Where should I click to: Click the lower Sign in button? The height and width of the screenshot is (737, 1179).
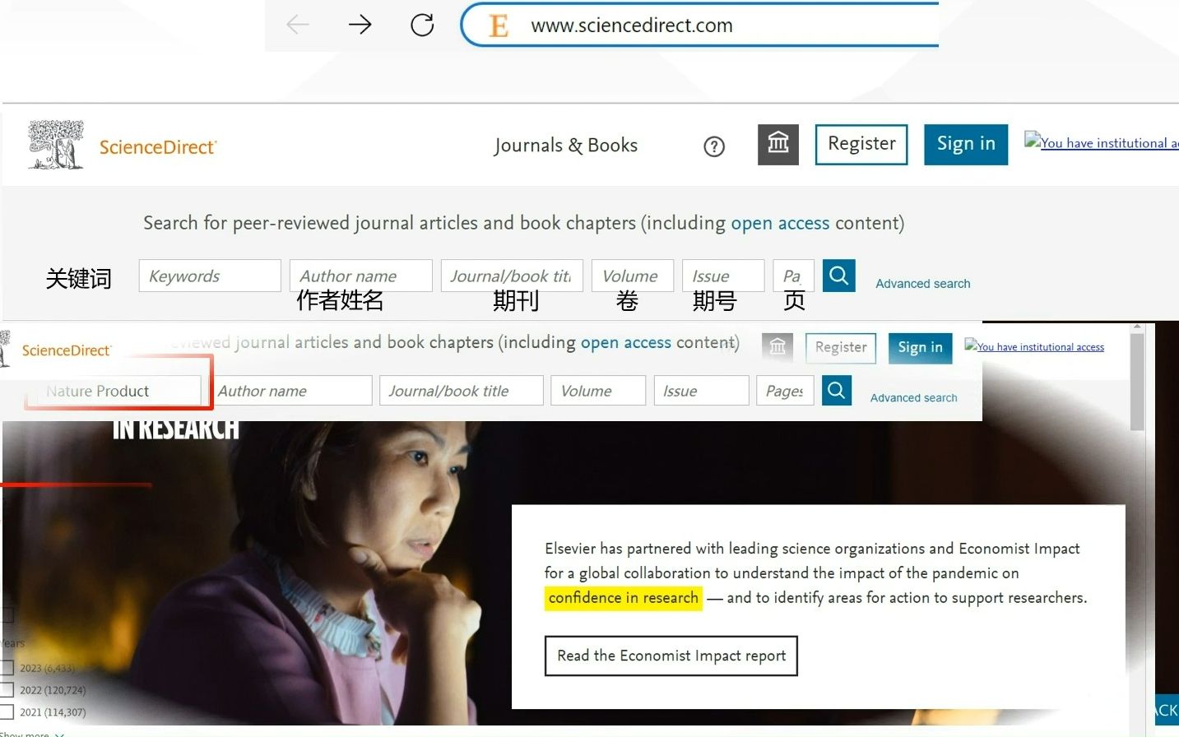[x=921, y=347]
